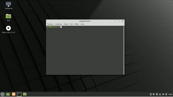This screenshot has height=97, width=173.
Task: Open the network connections tray icon
Action: click(x=160, y=94)
